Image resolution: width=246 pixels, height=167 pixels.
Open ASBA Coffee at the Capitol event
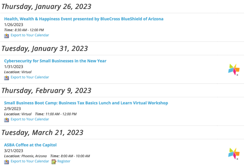[30, 145]
